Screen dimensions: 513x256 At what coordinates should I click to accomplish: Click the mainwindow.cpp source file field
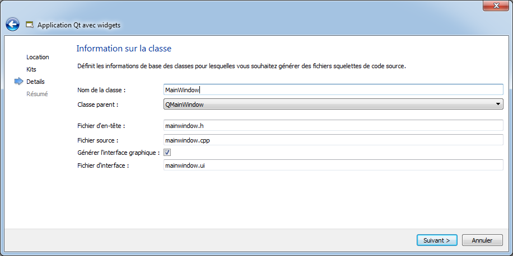[333, 140]
